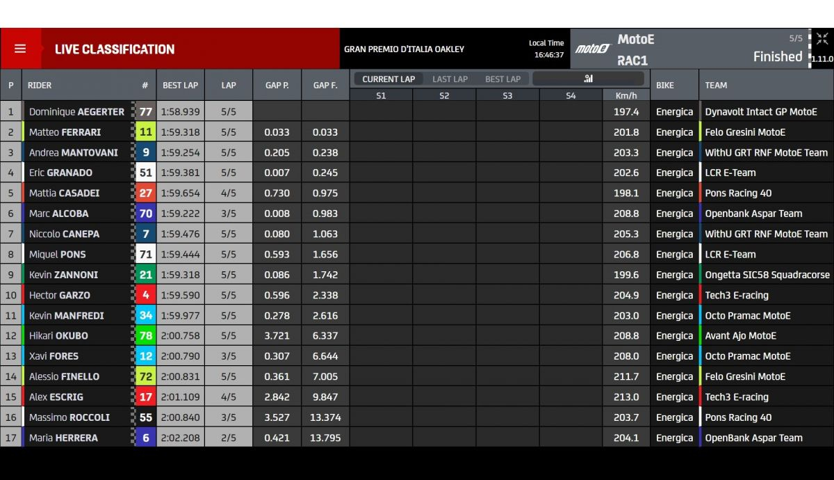This screenshot has width=834, height=480.
Task: Select rider Matteo FERRARI
Action: (65, 132)
